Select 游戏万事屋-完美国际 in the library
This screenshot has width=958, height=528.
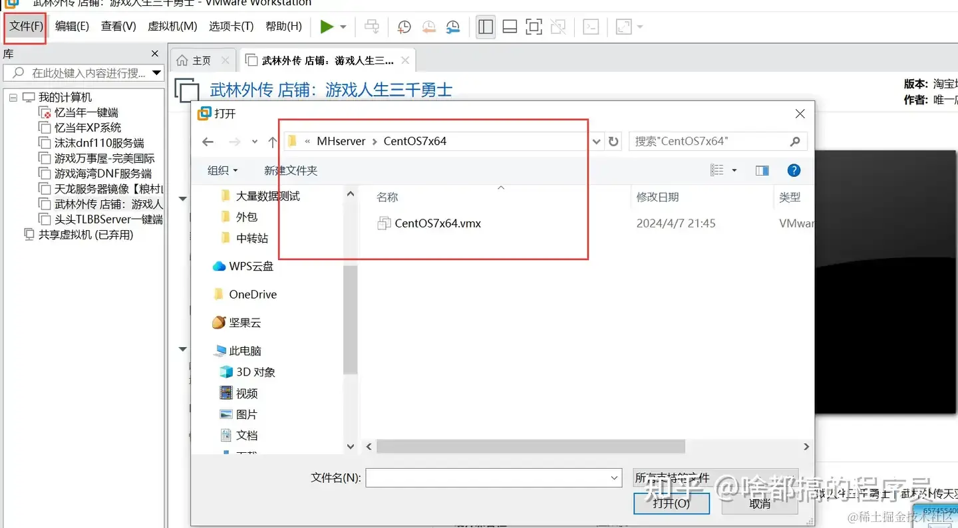[x=104, y=158]
